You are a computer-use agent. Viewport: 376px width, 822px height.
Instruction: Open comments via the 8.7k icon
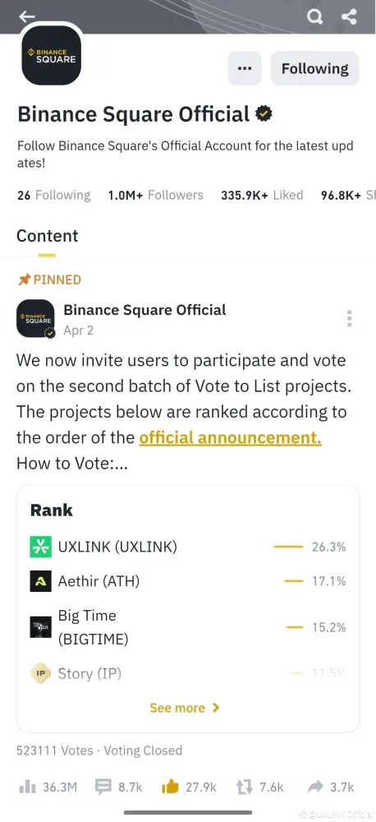coord(103,787)
